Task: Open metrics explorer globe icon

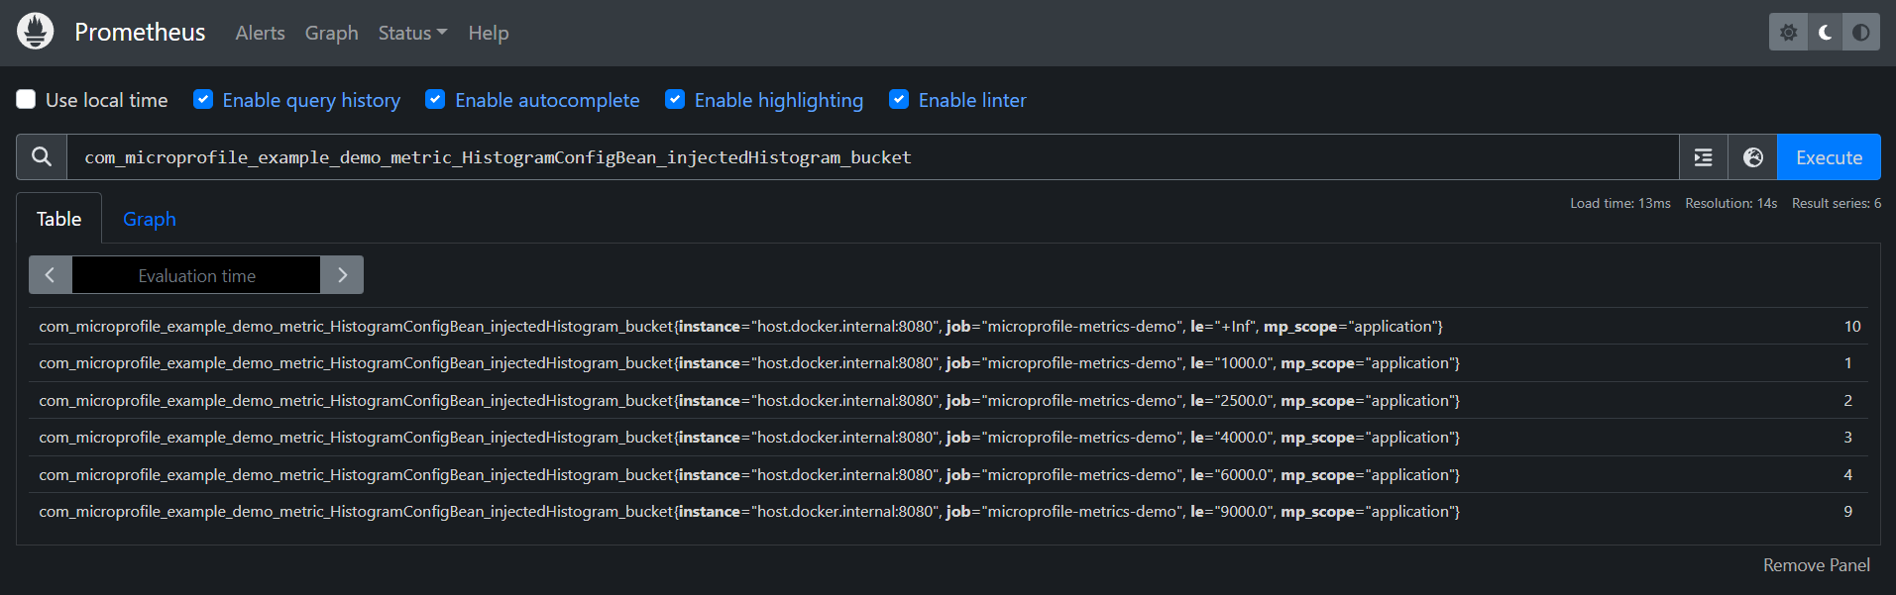Action: coord(1752,157)
